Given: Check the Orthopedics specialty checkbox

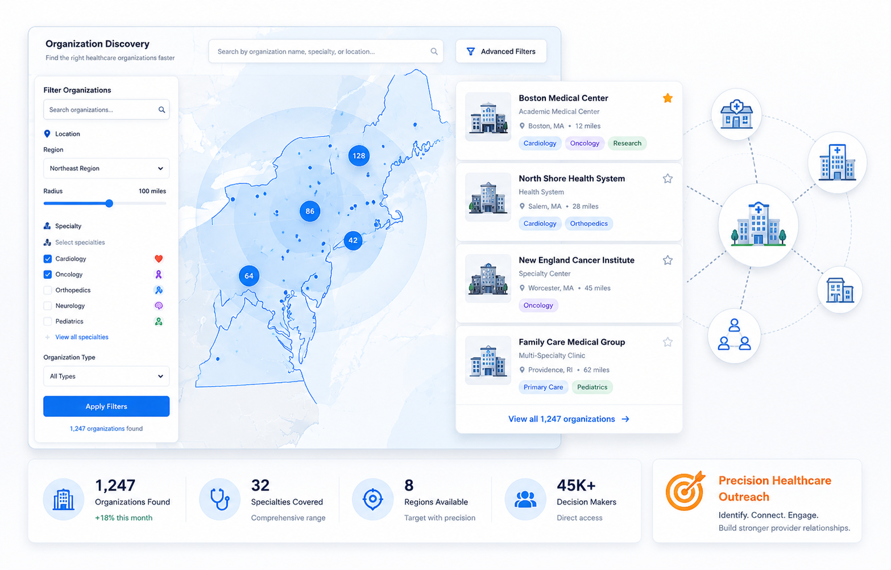Looking at the screenshot, I should 48,290.
